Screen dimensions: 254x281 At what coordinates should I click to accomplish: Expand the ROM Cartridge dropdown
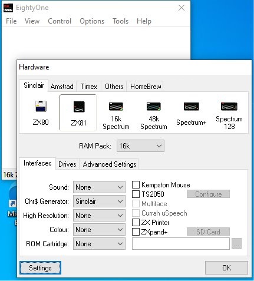[99, 244]
